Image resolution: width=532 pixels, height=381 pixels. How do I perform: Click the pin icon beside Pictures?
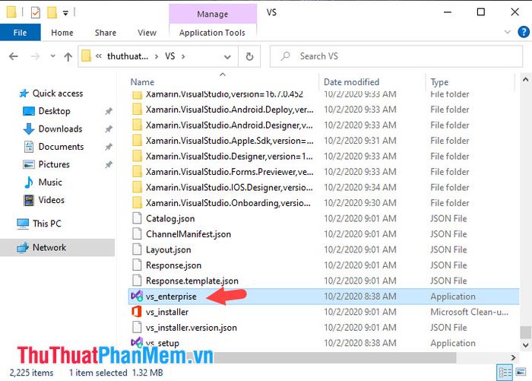(x=109, y=165)
